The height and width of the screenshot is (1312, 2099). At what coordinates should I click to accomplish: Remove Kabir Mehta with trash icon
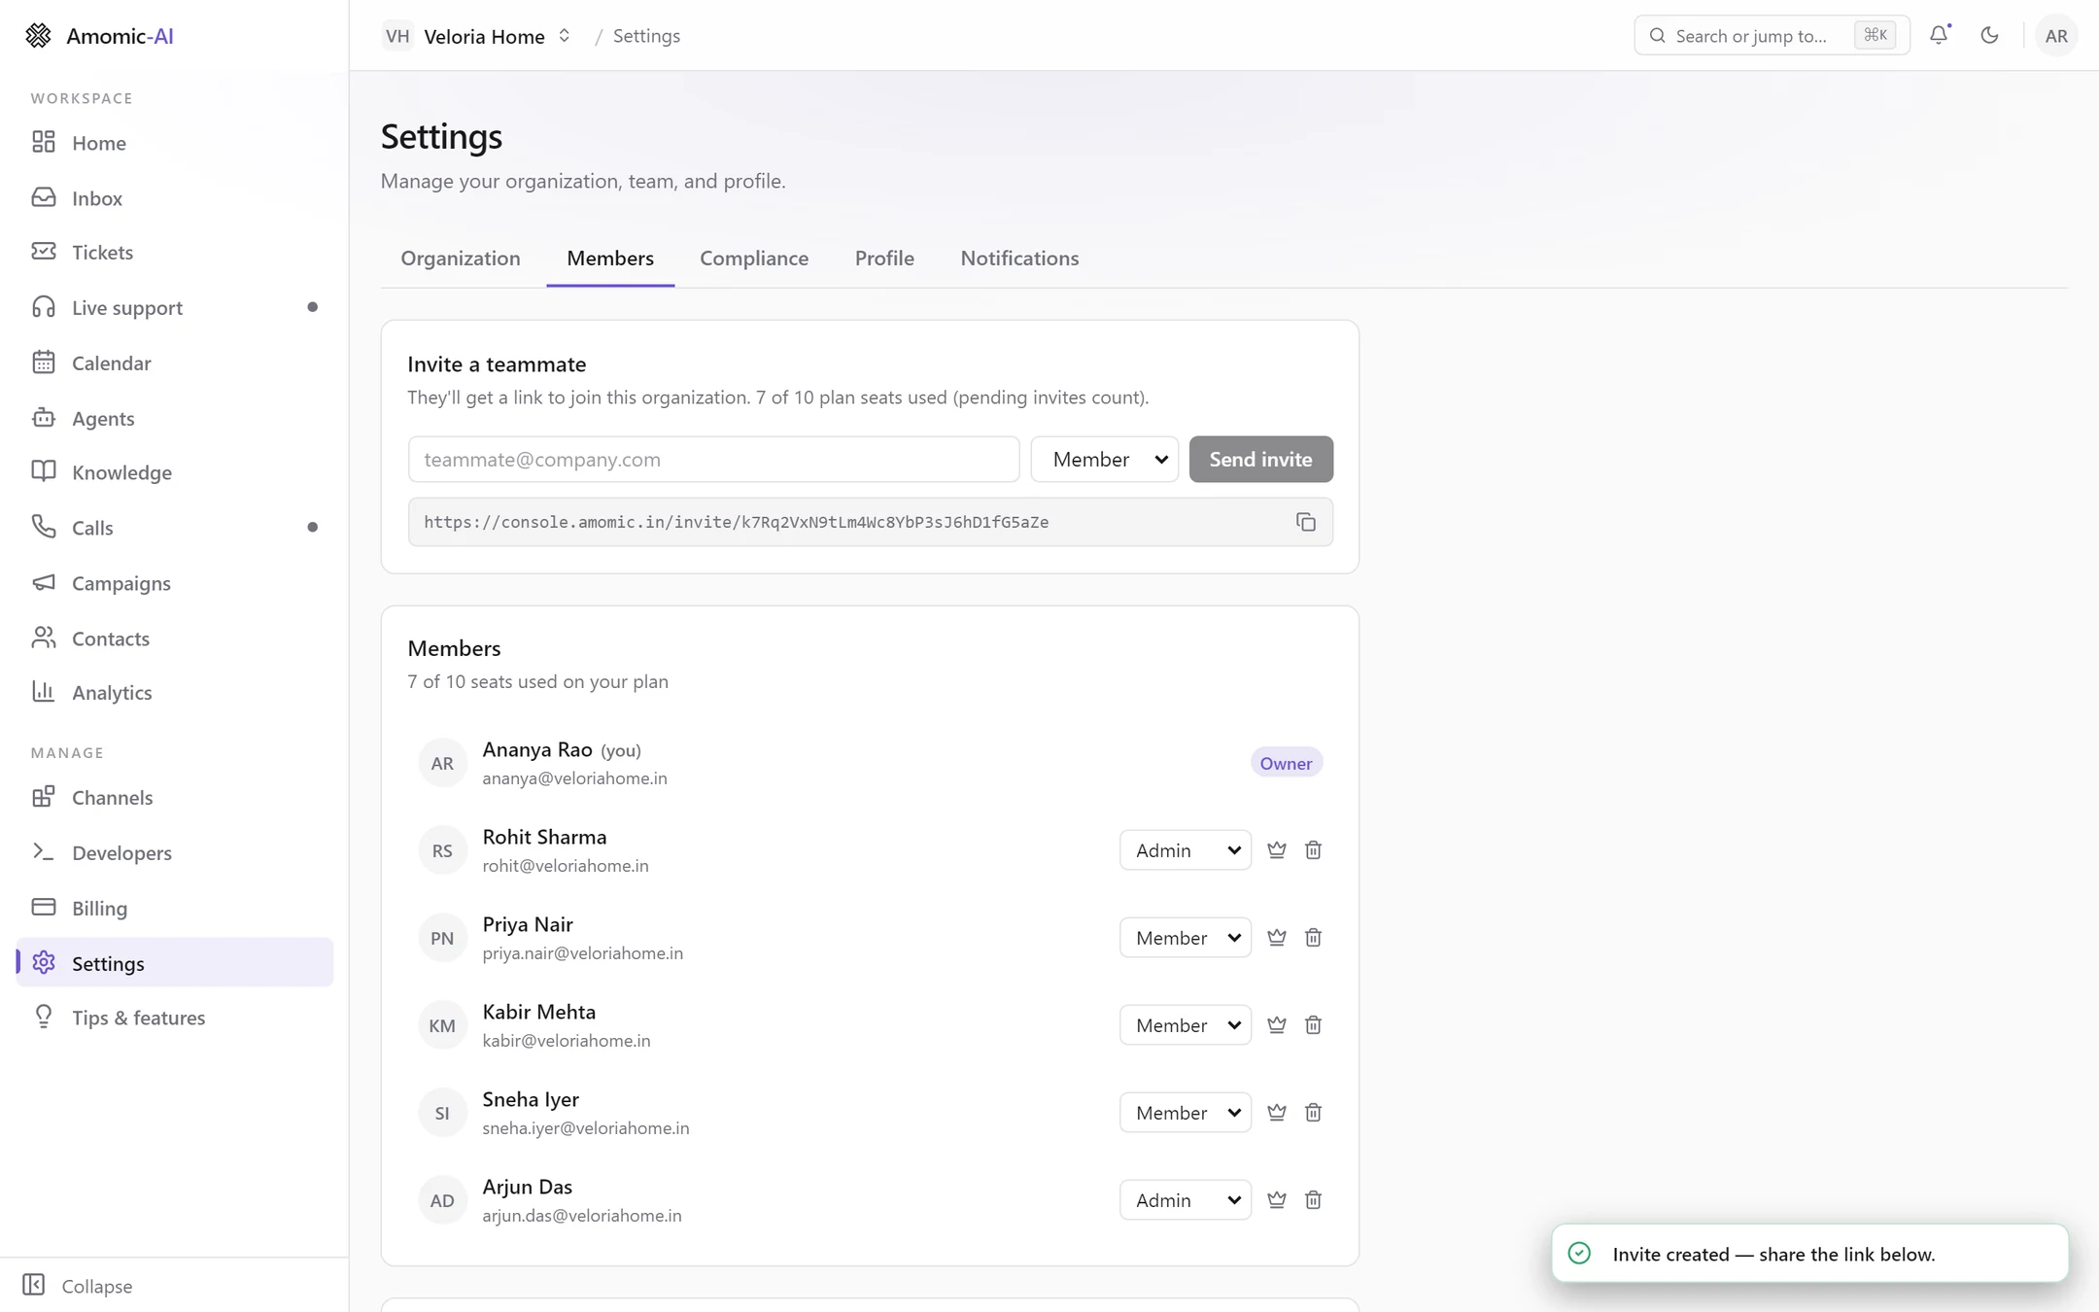tap(1313, 1025)
